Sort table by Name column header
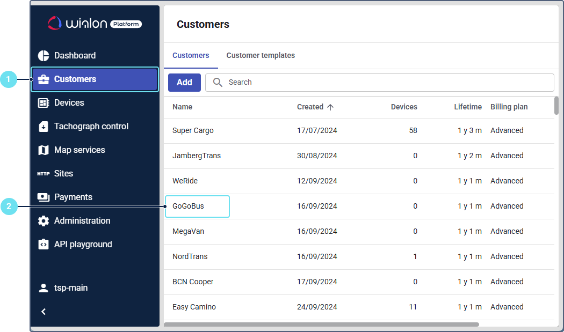The image size is (564, 332). (x=182, y=107)
